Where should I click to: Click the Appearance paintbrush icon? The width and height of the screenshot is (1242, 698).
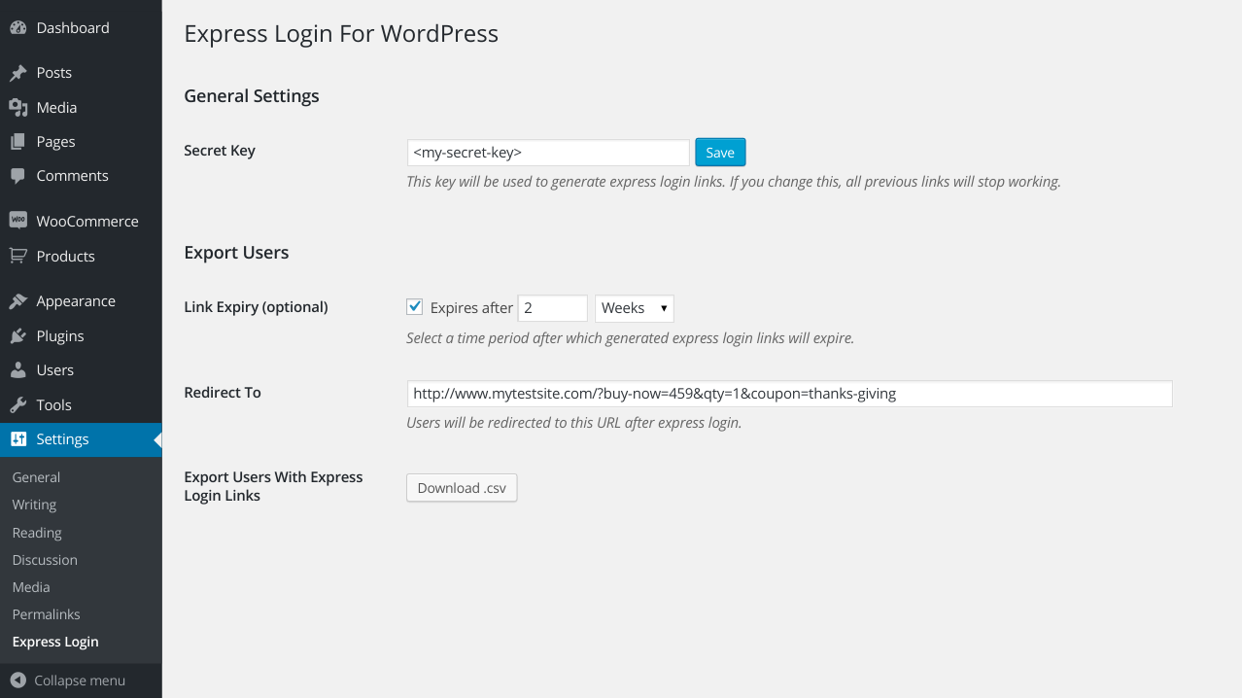tap(17, 301)
